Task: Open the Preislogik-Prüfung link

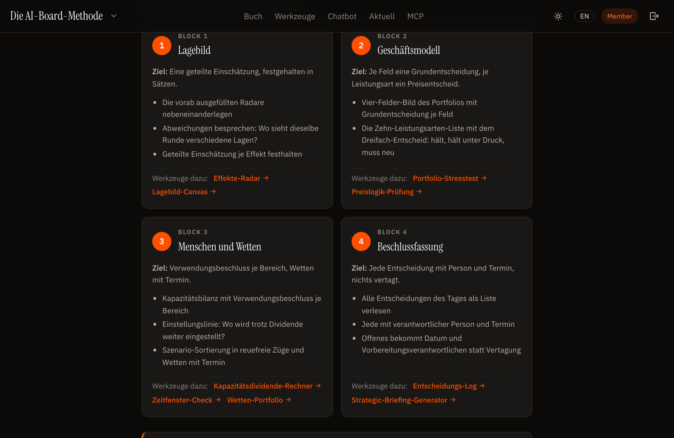Action: 387,192
